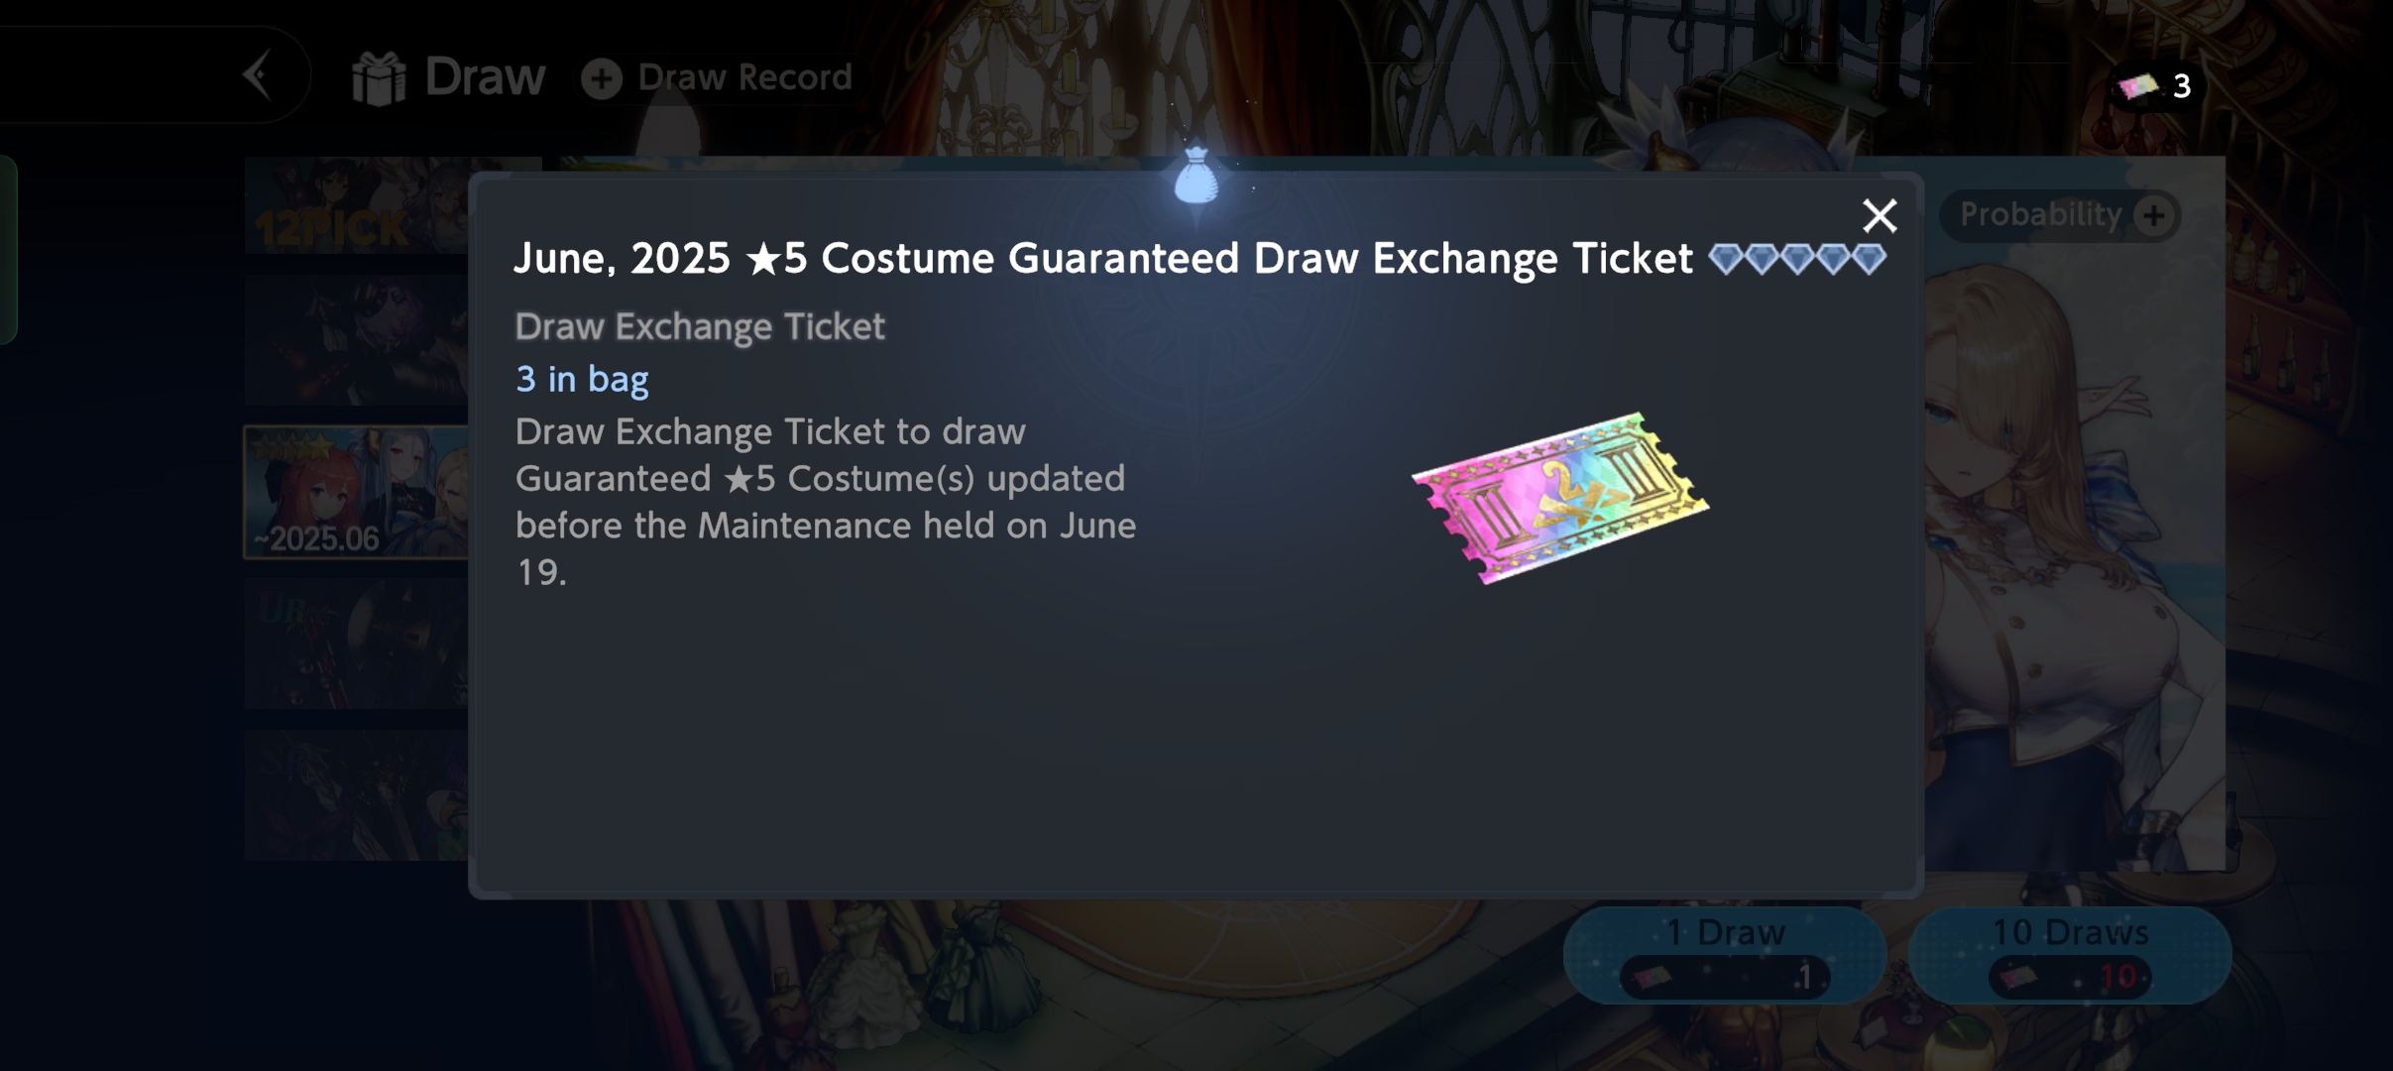Click the Draw Record link
The image size is (2393, 1071).
click(x=744, y=77)
